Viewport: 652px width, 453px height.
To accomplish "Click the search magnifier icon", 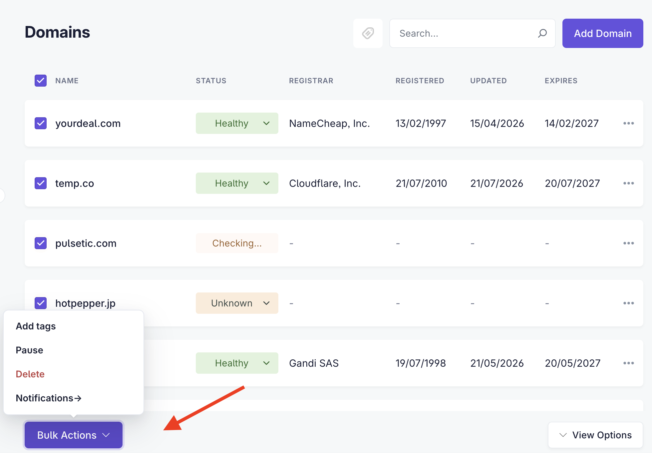I will 542,33.
